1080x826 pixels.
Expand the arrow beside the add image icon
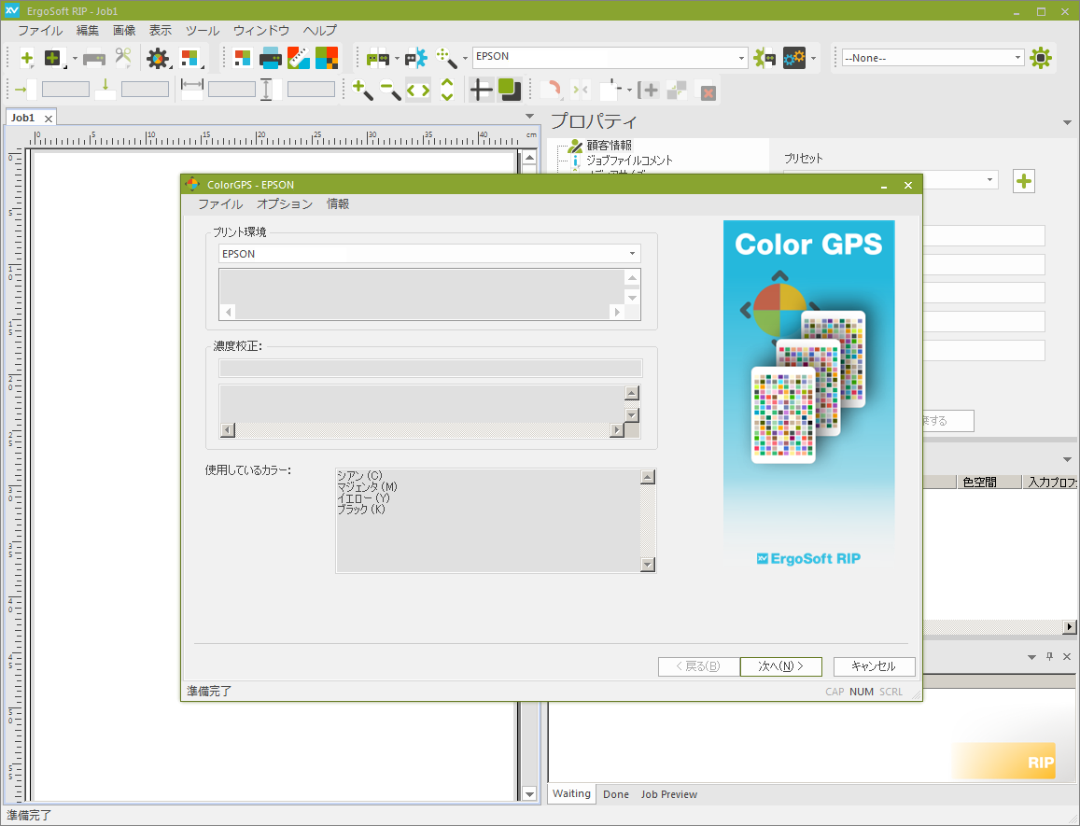75,59
